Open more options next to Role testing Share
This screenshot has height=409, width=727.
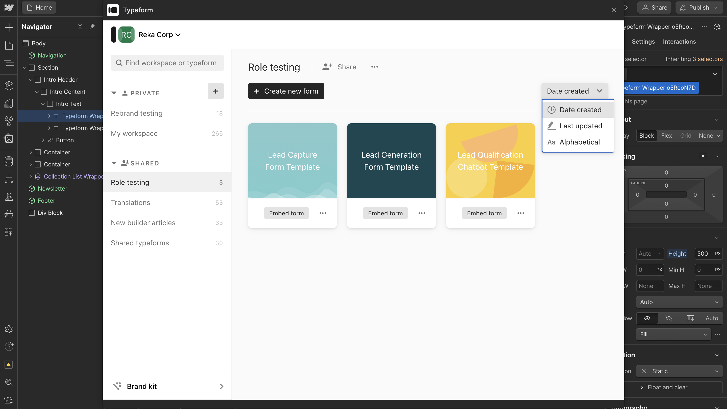375,67
